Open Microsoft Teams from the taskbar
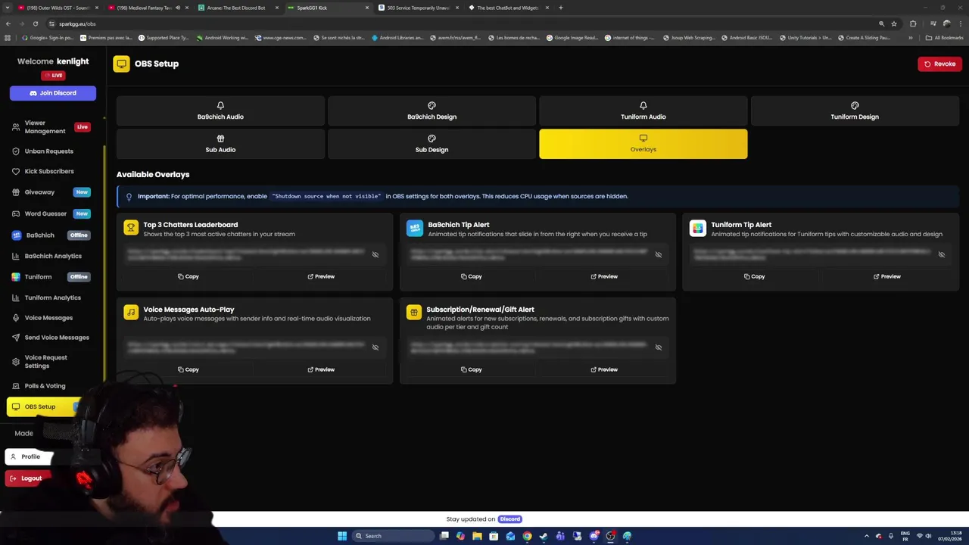Viewport: 969px width, 545px height. tap(560, 536)
